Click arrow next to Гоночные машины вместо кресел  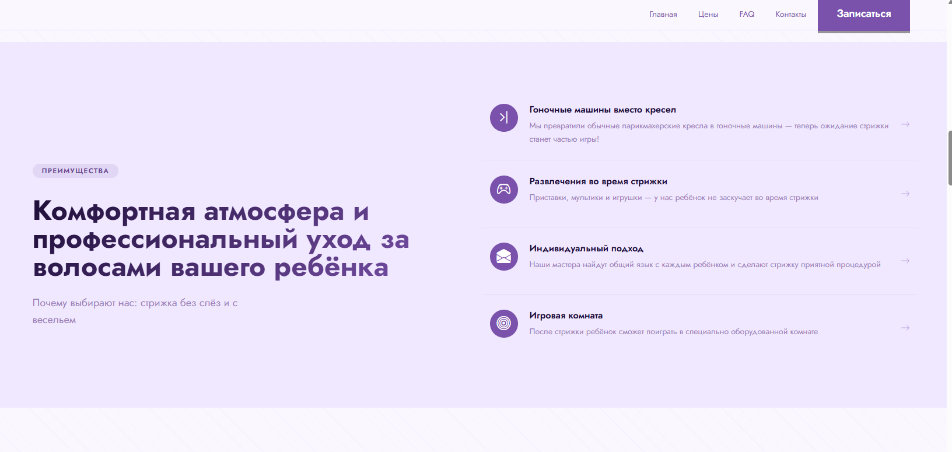coord(905,124)
